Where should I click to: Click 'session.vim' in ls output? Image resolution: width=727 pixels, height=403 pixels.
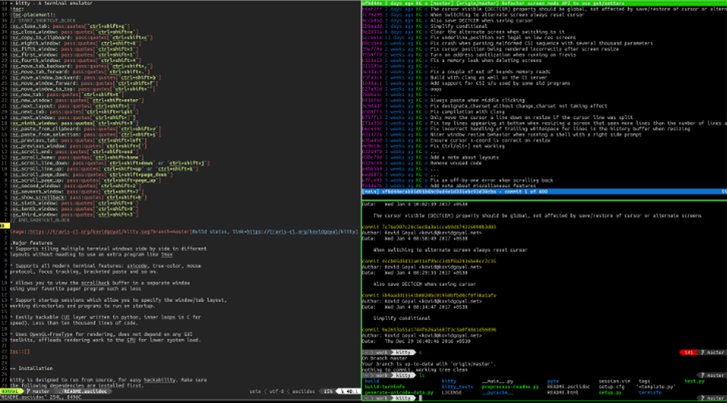click(614, 381)
